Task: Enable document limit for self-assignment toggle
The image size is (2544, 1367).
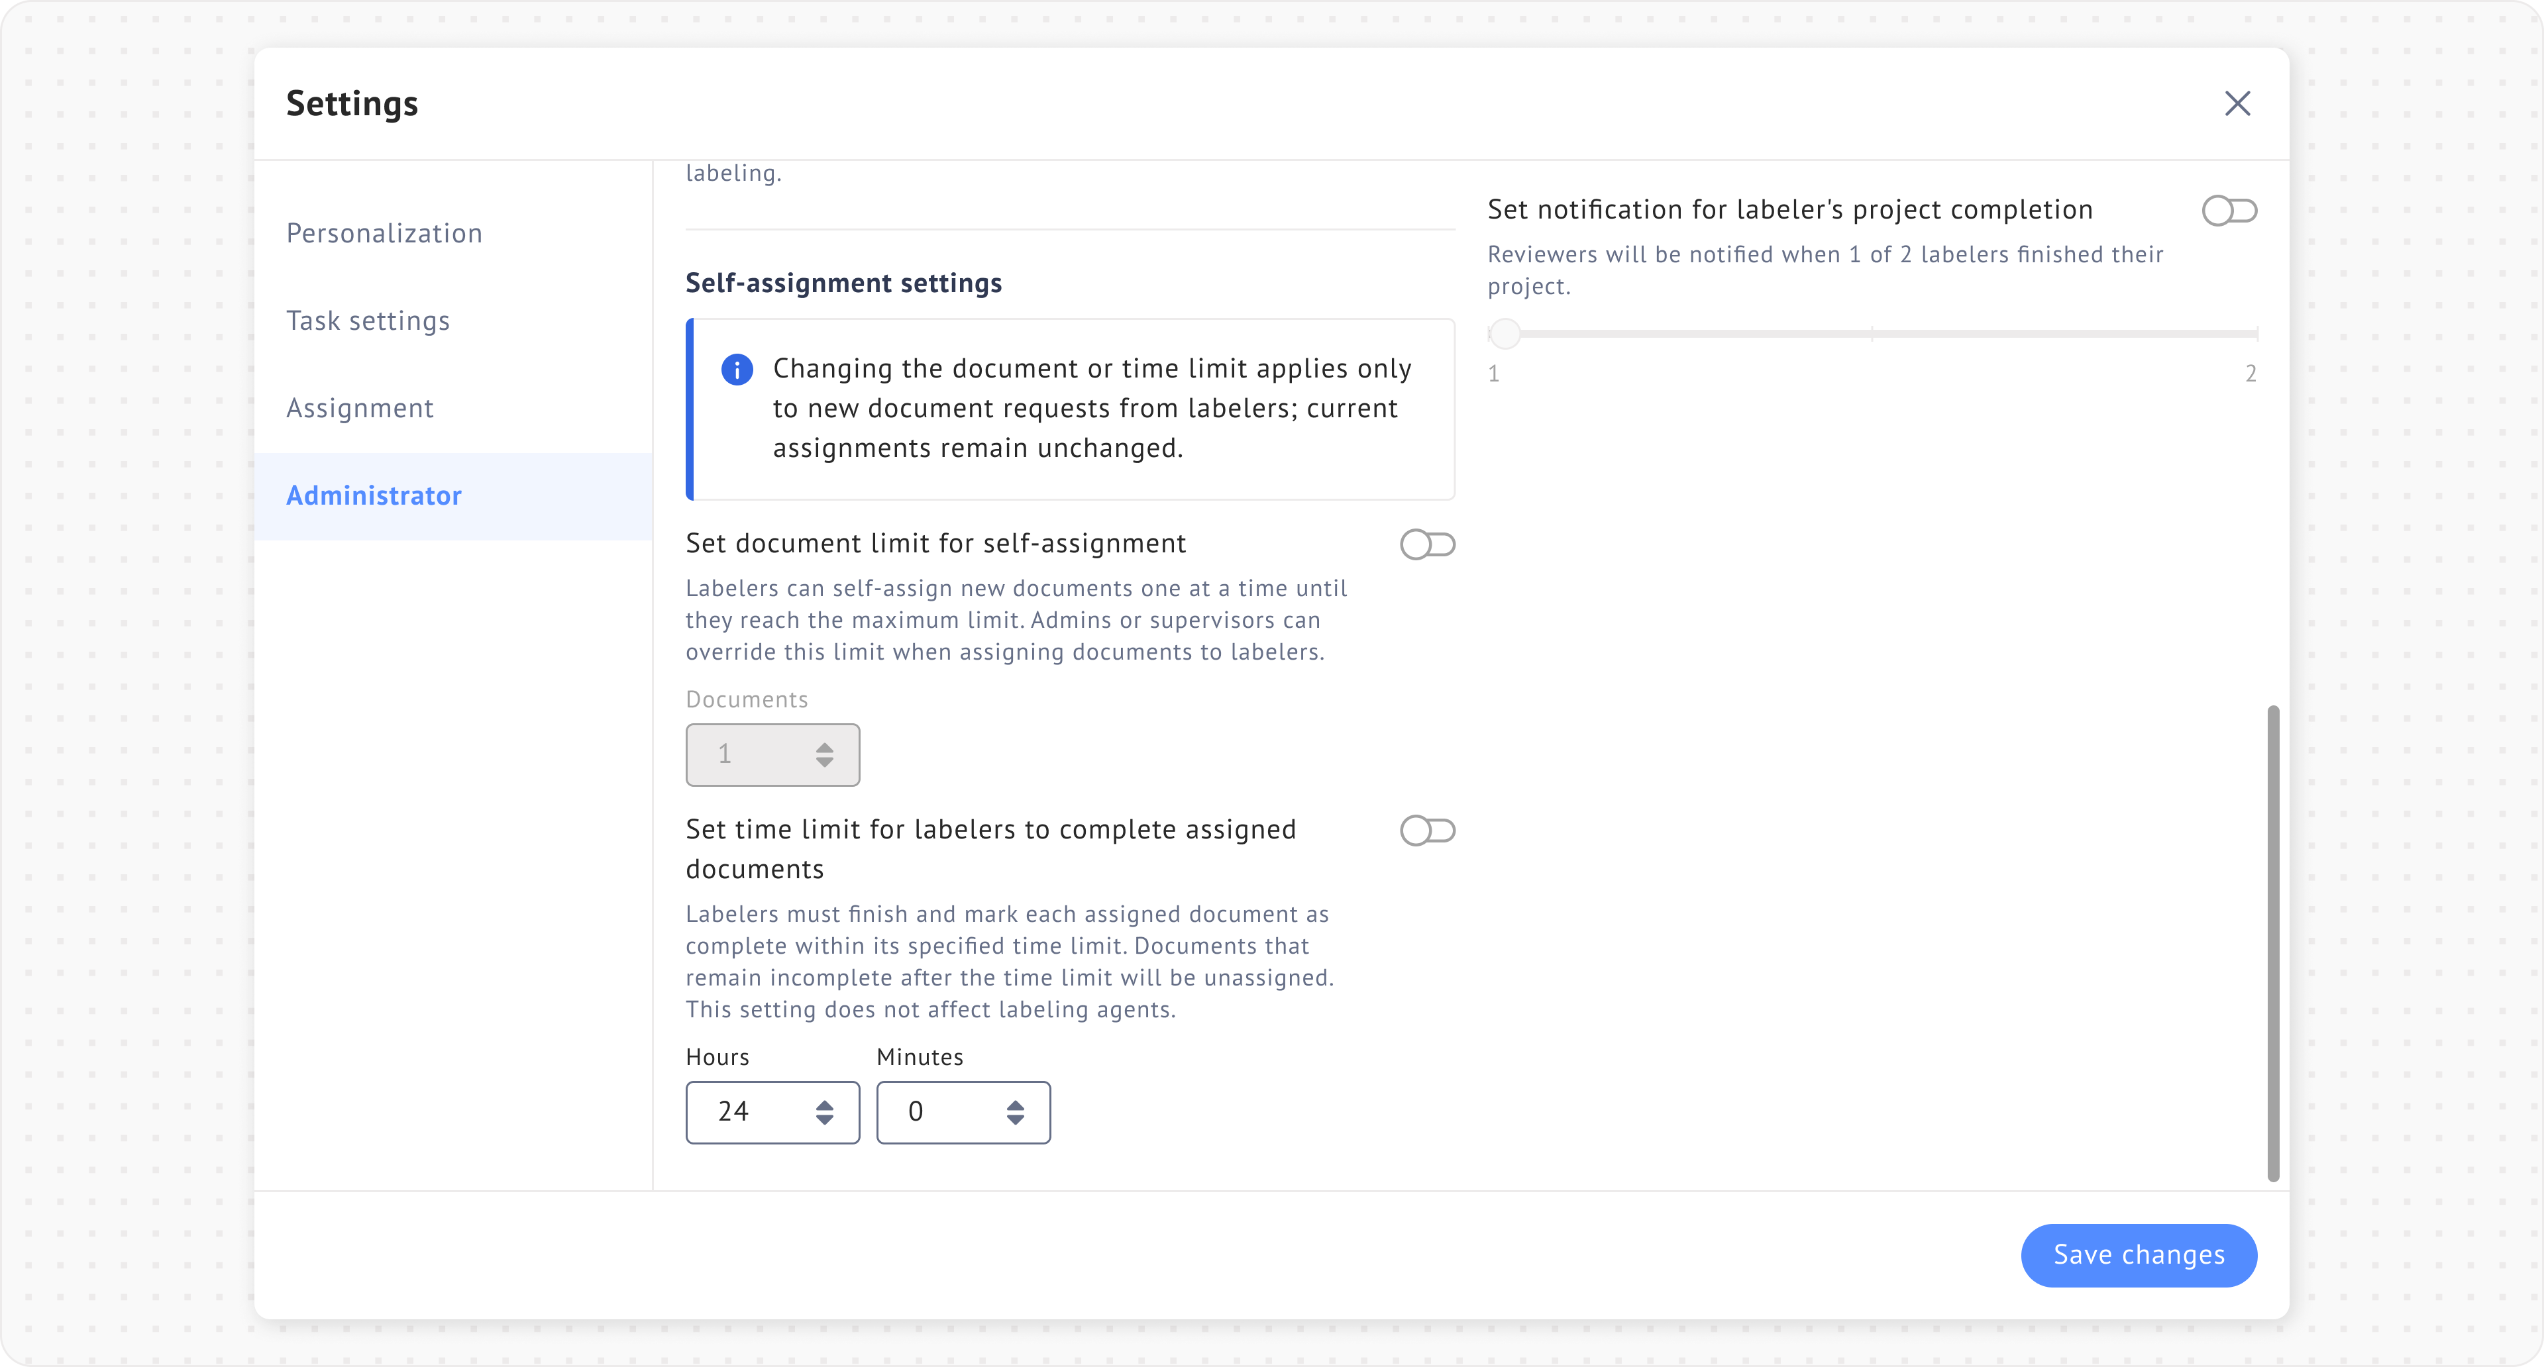Action: pos(1427,545)
